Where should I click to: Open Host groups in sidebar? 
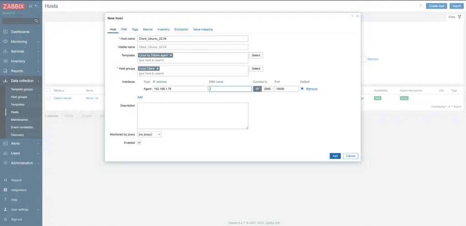coord(19,97)
